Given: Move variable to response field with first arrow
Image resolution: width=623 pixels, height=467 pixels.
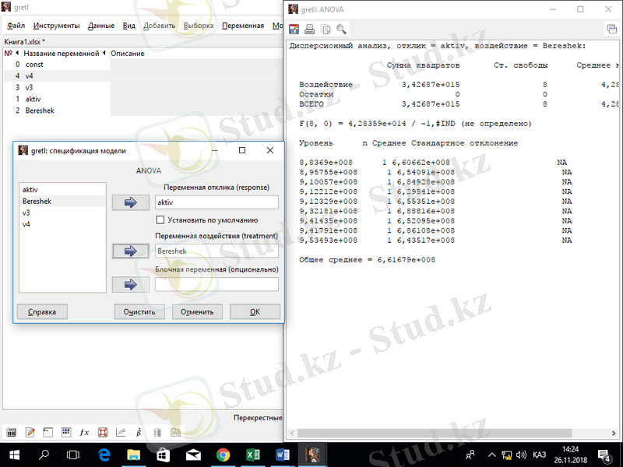Looking at the screenshot, I should point(131,202).
